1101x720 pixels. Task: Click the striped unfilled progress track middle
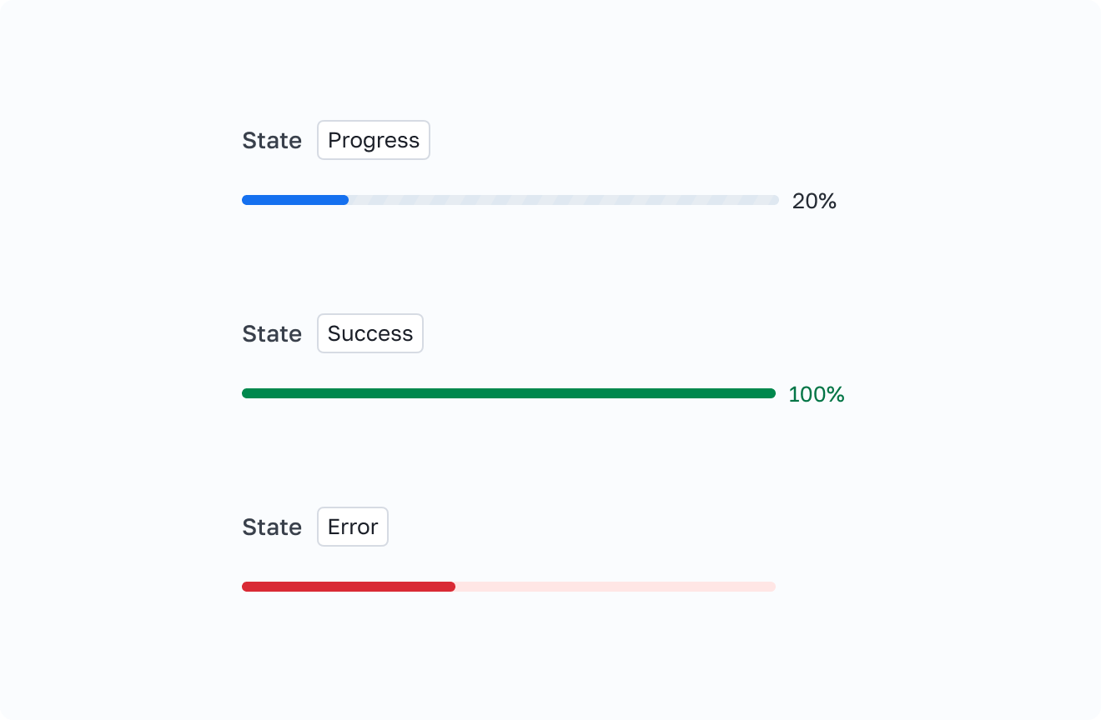pyautogui.click(x=563, y=200)
